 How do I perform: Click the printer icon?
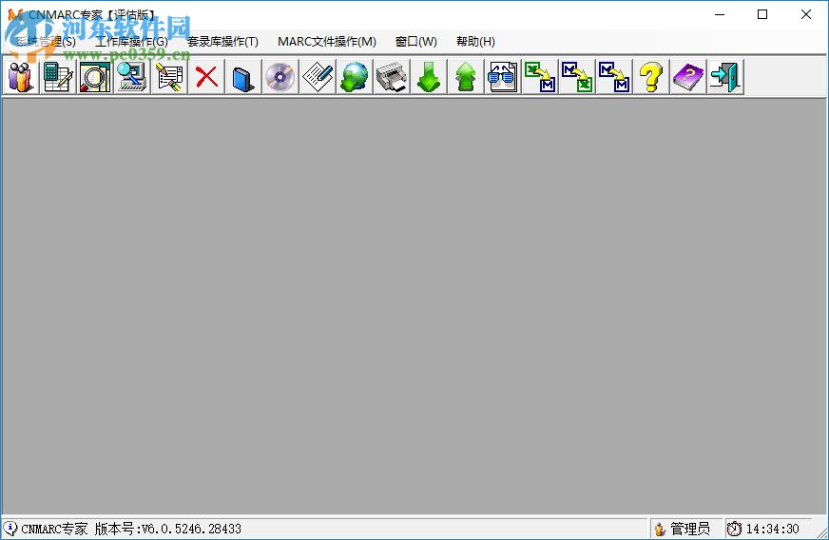(x=392, y=77)
